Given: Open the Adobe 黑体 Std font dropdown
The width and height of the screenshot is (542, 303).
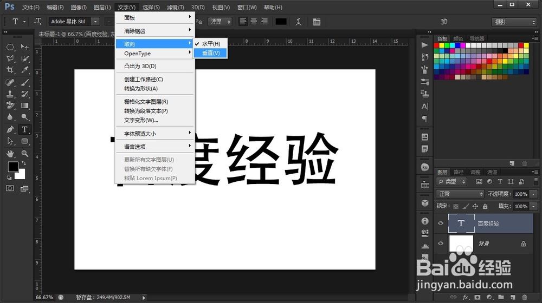Looking at the screenshot, I should [95, 22].
